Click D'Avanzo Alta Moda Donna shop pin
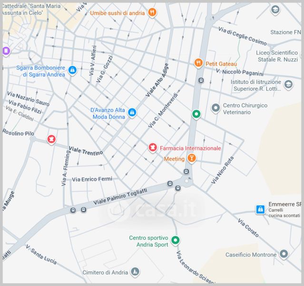The width and height of the screenshot is (304, 286). [x=132, y=112]
